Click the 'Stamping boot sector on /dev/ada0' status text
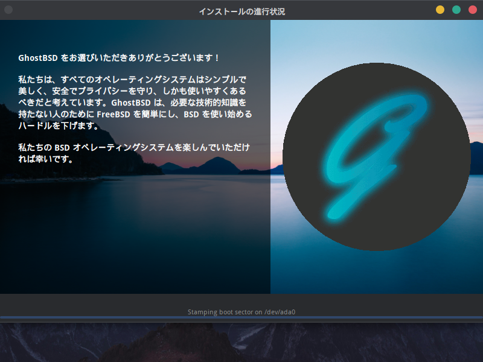 pos(241,312)
